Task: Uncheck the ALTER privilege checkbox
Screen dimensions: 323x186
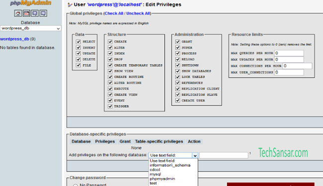Action: [x=110, y=48]
